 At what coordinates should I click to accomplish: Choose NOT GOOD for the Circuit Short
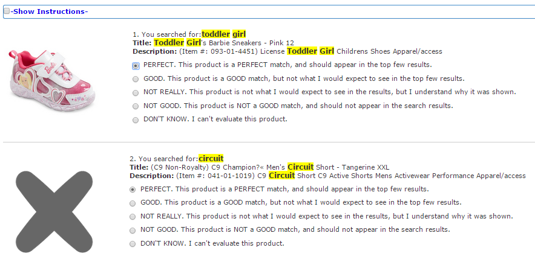(x=133, y=231)
